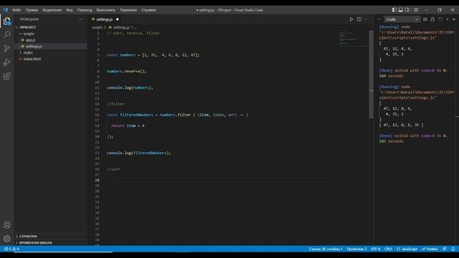Image resolution: width=459 pixels, height=258 pixels.
Task: Open the Терминал menu
Action: click(x=128, y=10)
